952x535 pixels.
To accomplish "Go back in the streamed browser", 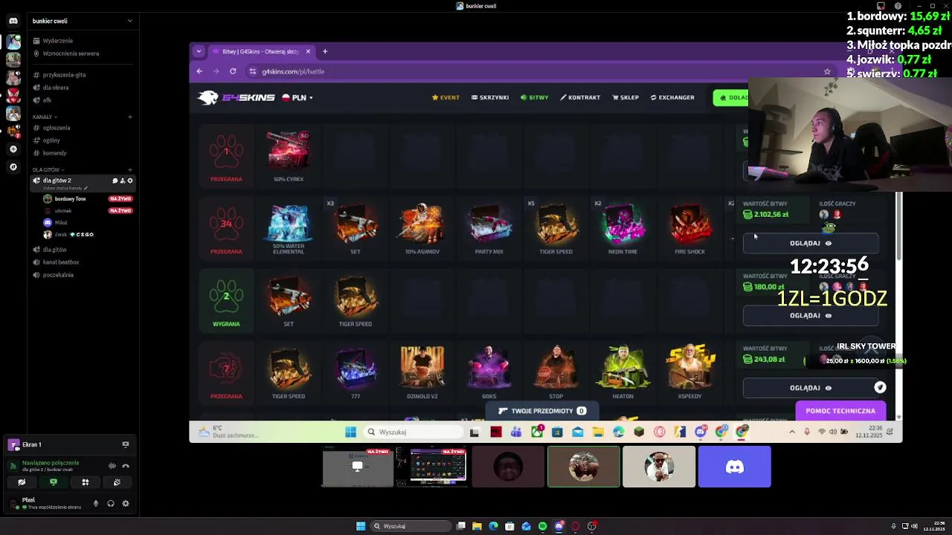I will coord(199,71).
